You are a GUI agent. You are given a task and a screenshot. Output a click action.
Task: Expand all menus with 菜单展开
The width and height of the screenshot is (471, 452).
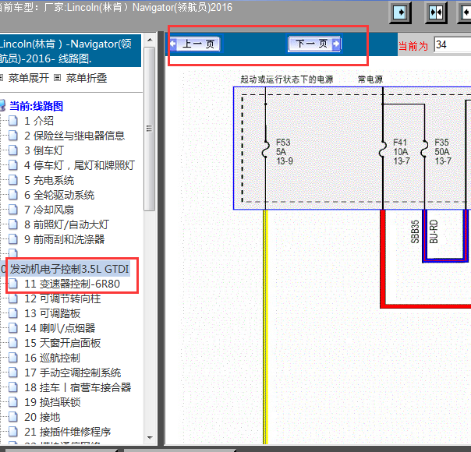tap(29, 78)
